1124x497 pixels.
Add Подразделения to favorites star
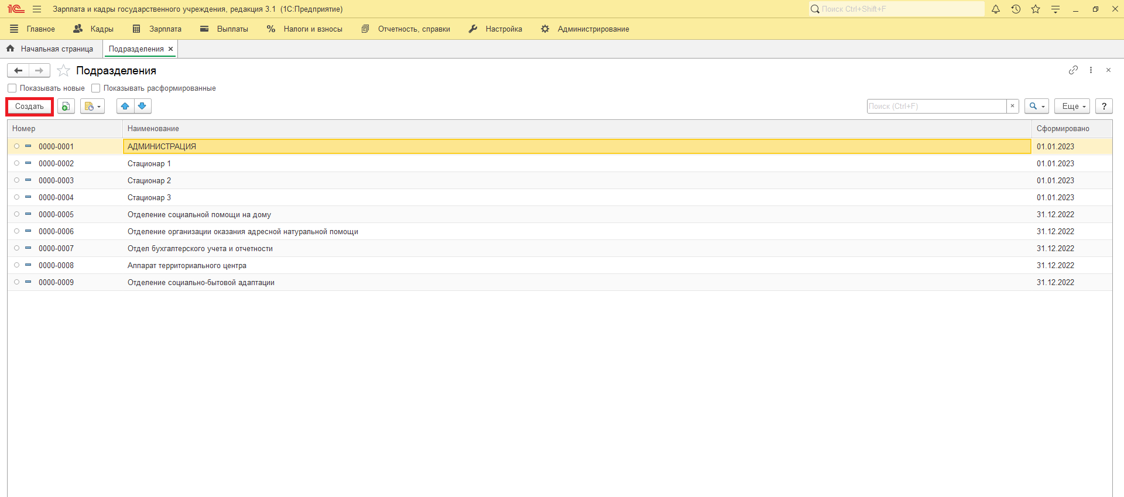coord(63,71)
